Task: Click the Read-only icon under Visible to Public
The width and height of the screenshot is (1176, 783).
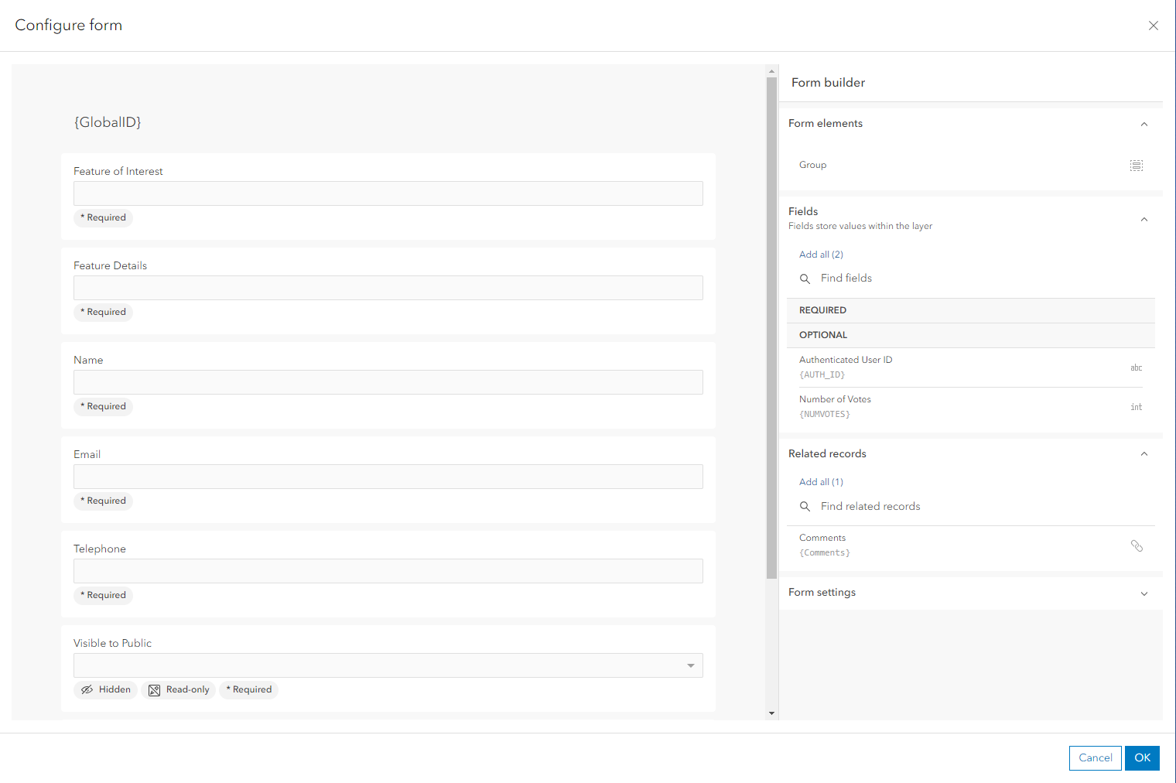Action: (x=155, y=690)
